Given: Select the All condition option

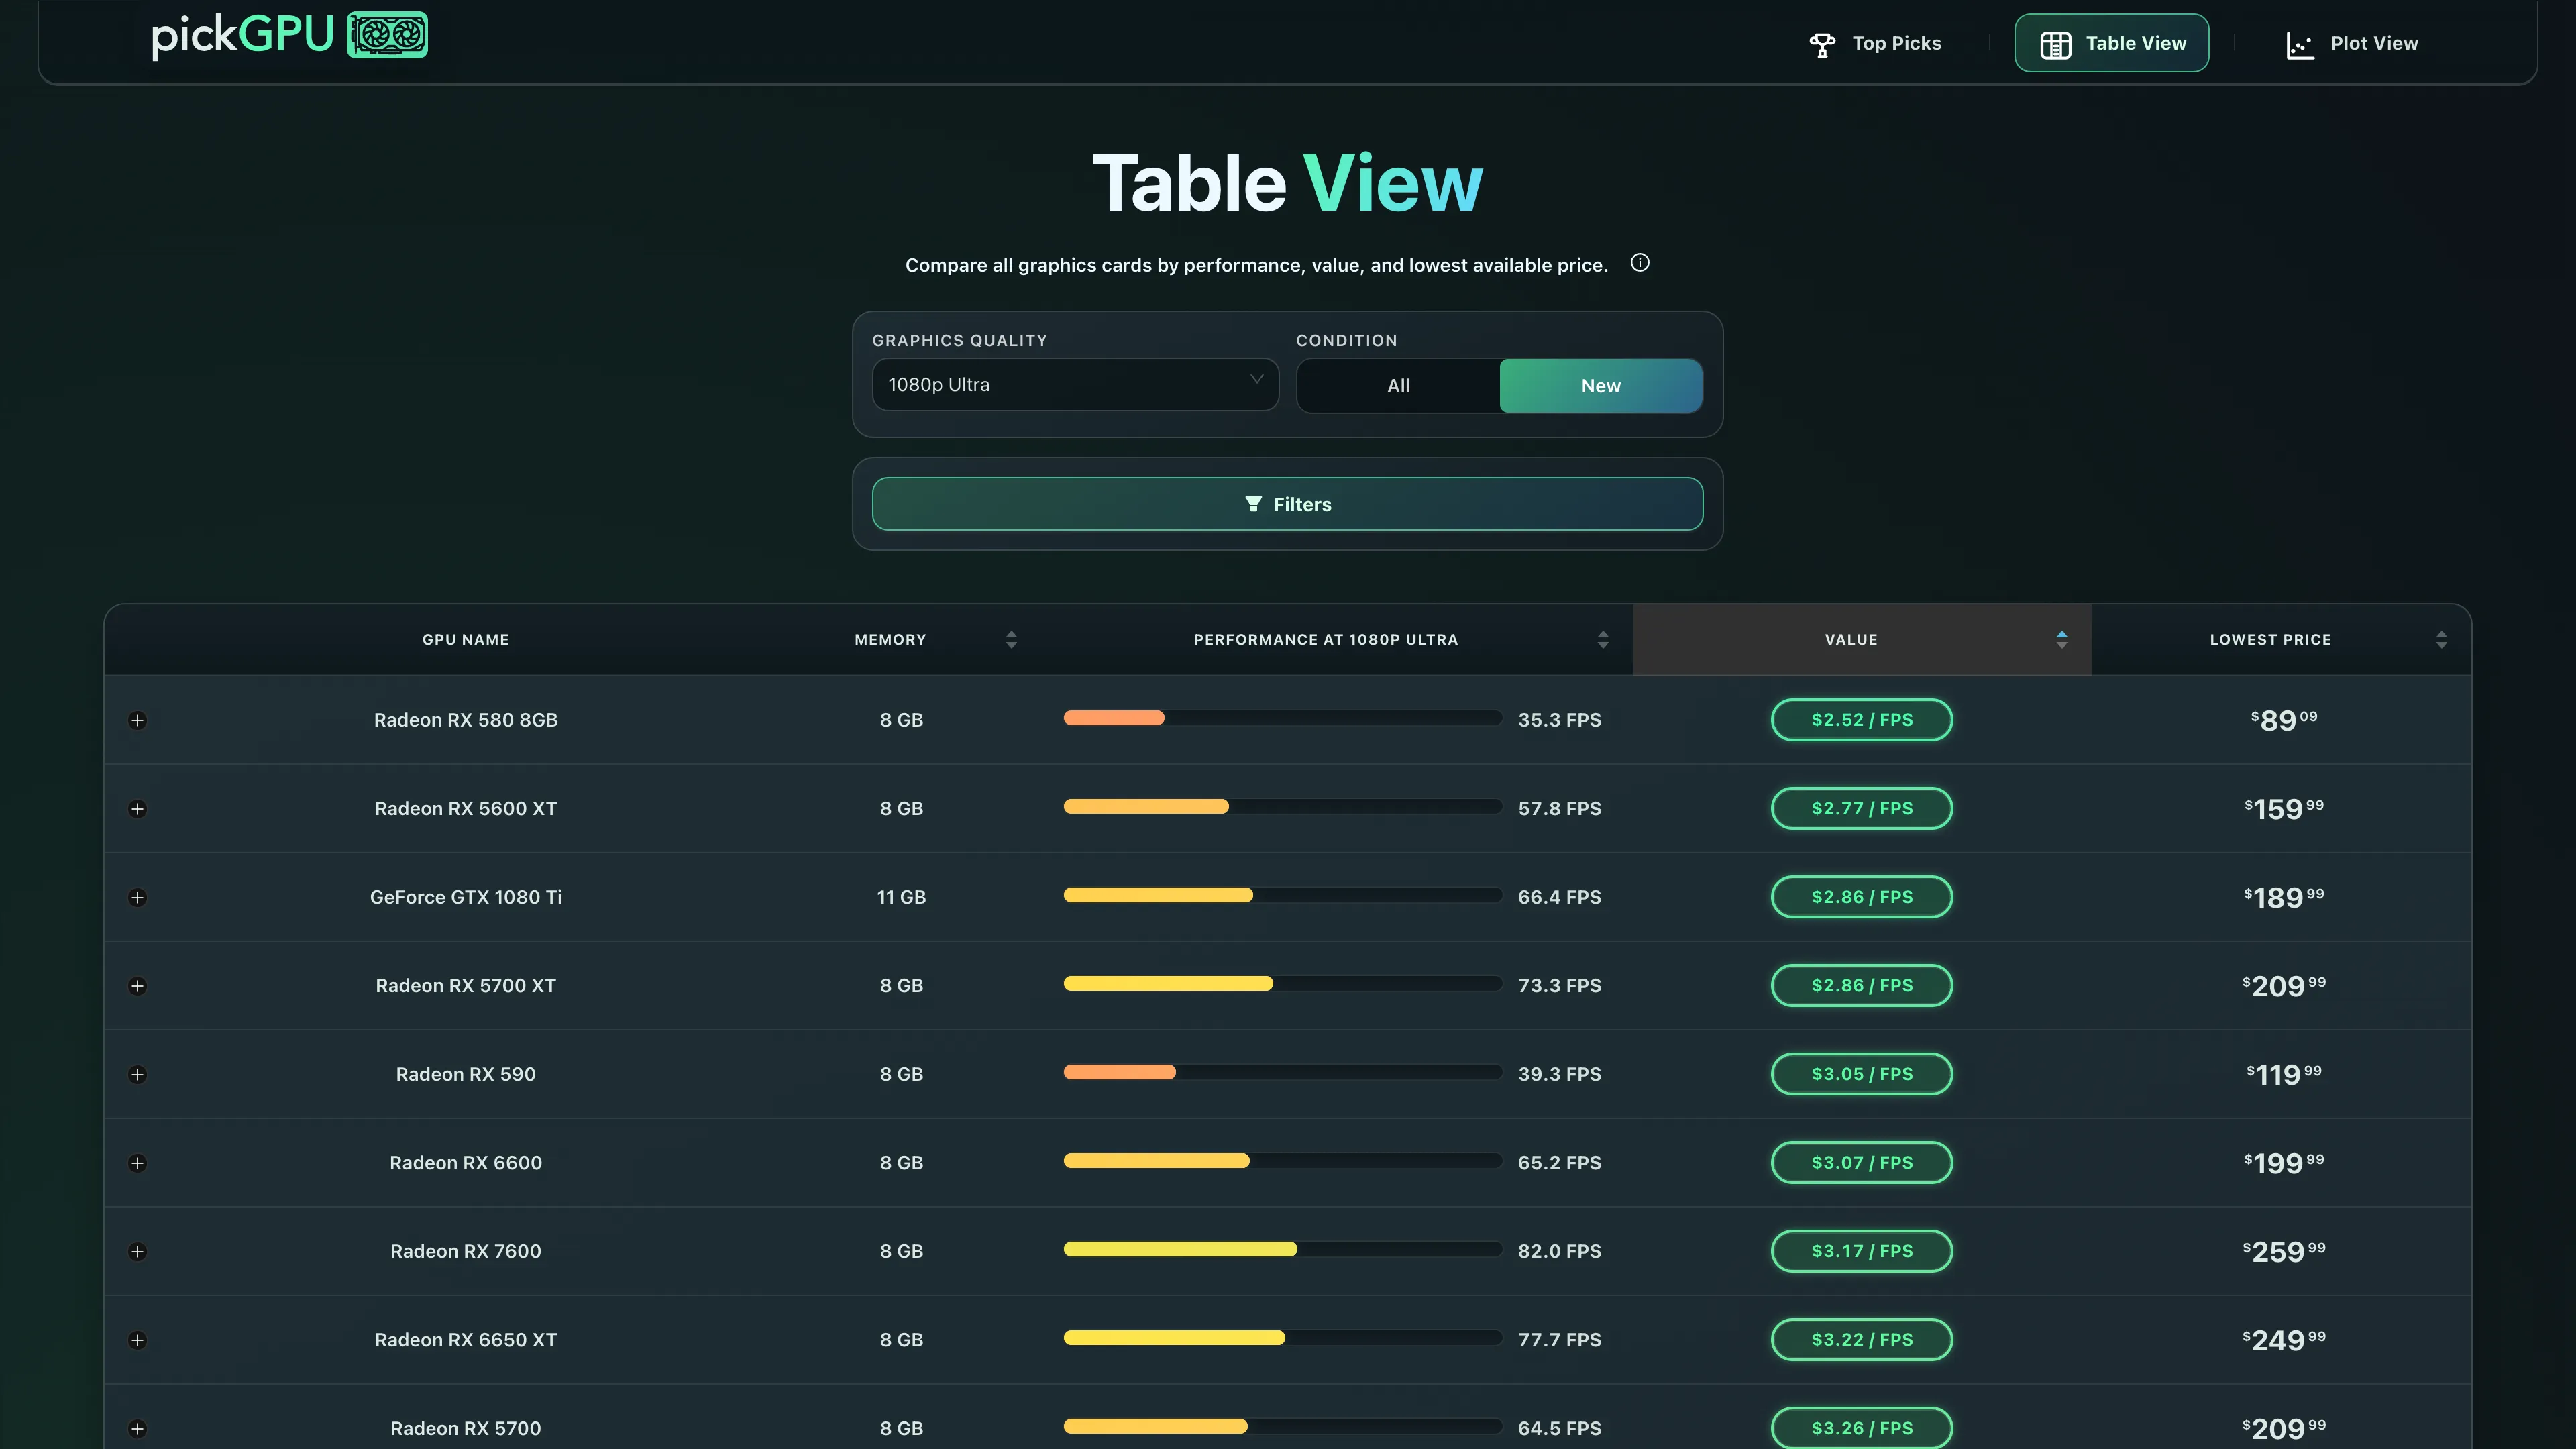Looking at the screenshot, I should tap(1398, 386).
